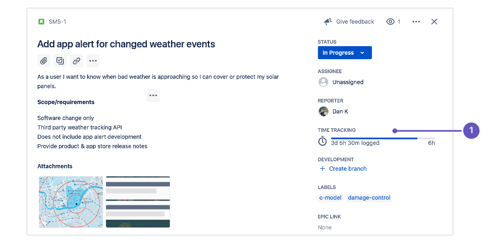
Task: Click the Give feedback megaphone button
Action: coord(349,22)
